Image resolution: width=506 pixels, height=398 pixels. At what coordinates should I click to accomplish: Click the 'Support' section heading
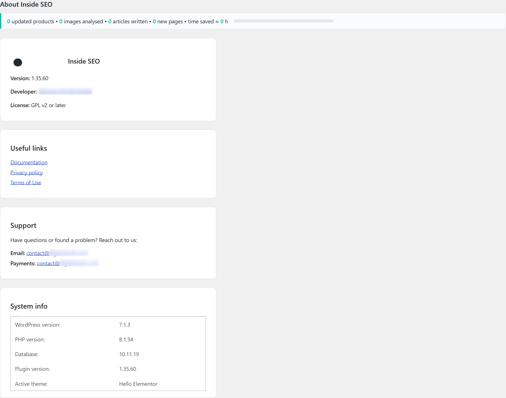23,225
